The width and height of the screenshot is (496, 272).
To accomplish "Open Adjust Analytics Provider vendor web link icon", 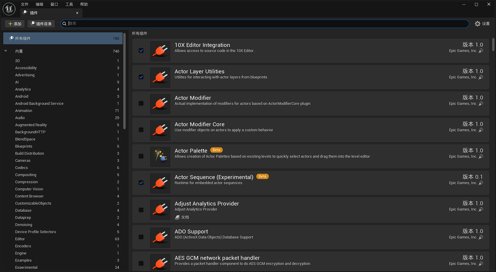I will coord(481,209).
